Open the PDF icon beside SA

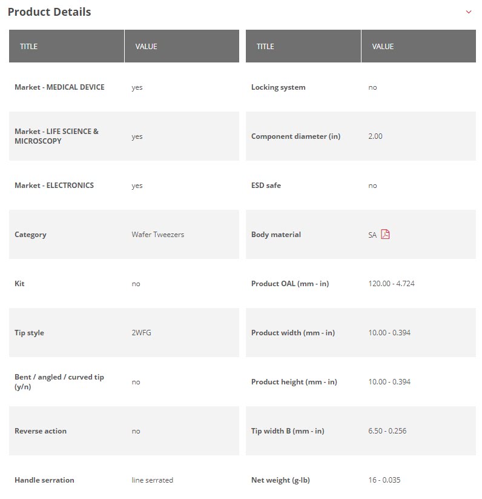(385, 235)
